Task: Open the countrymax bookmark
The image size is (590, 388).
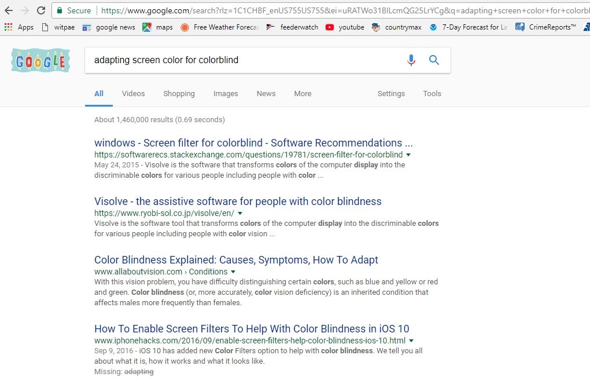Action: click(x=396, y=27)
